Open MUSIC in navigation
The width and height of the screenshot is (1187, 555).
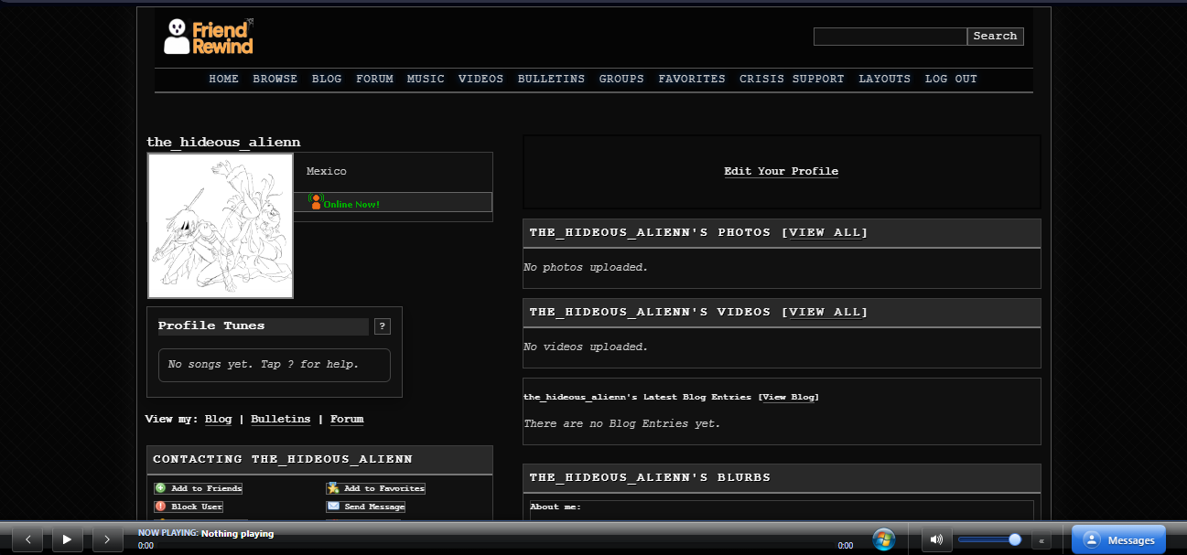tap(426, 79)
